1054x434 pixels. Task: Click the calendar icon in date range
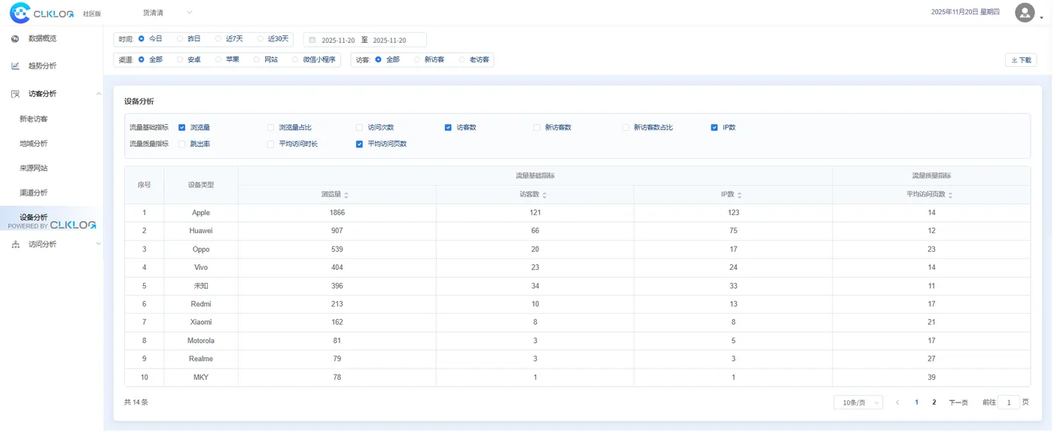click(x=312, y=40)
